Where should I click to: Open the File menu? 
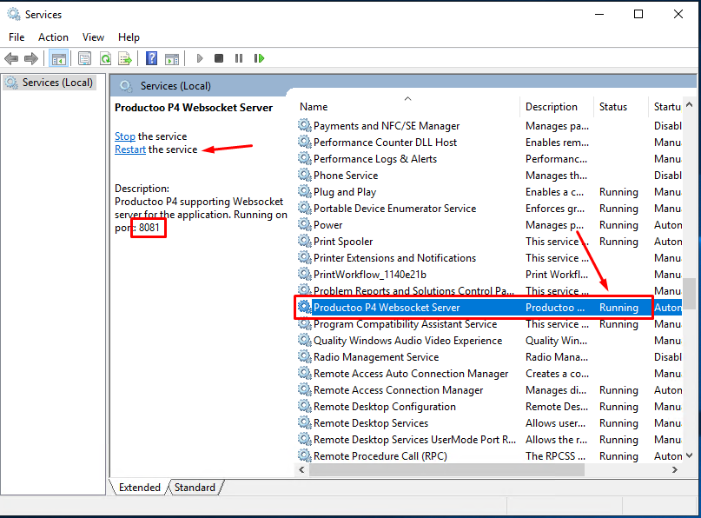pyautogui.click(x=17, y=37)
